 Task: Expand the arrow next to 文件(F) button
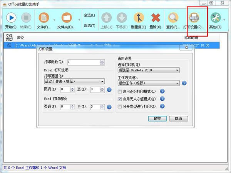pyautogui.click(x=54, y=20)
